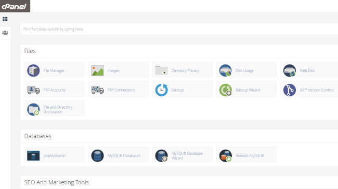Screen dimensions: 338x189
Task: Collapse SEO And Marketing Tools section header
Action: point(179,182)
